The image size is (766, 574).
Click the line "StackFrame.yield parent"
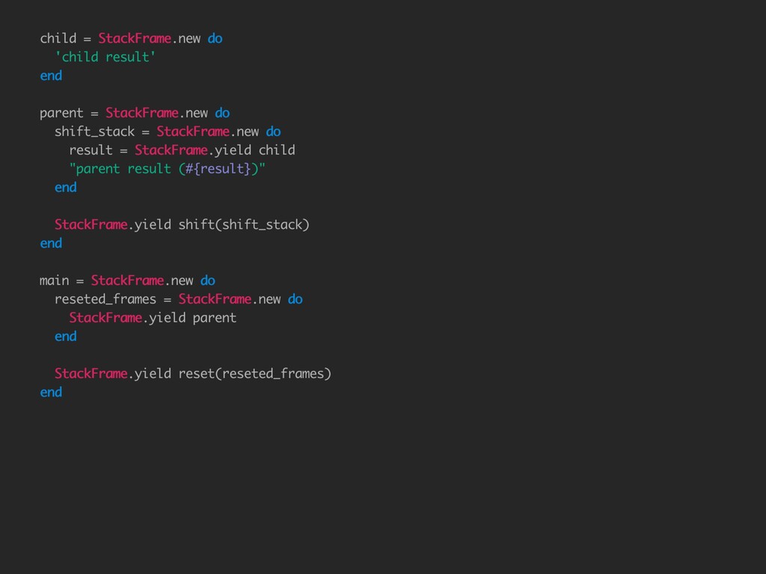tap(153, 318)
